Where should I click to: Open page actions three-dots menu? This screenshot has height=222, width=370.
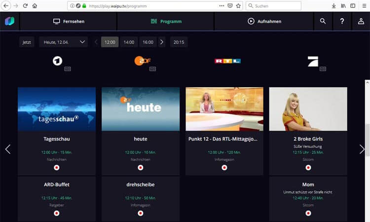point(222,5)
